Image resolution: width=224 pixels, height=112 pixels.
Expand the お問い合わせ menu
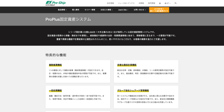click(x=140, y=10)
